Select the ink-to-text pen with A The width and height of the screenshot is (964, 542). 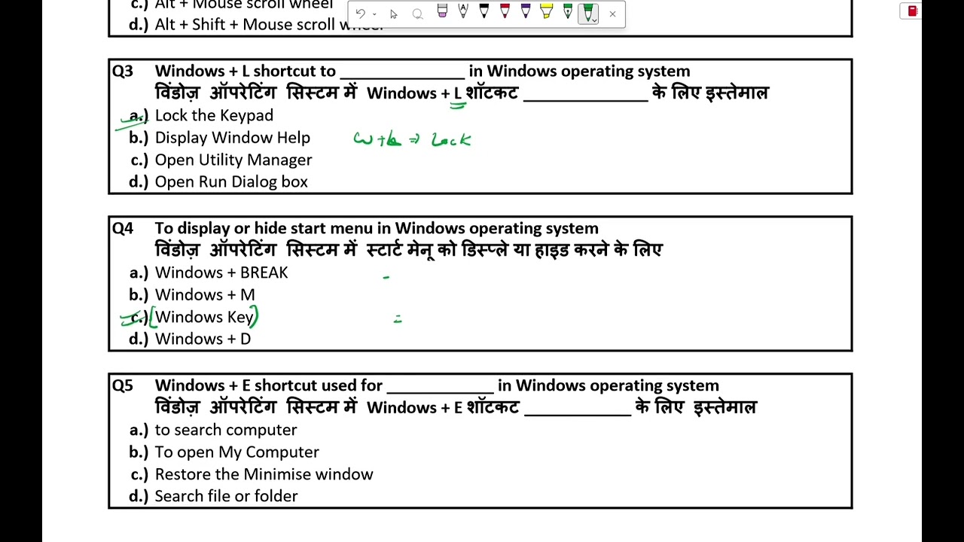[x=463, y=11]
